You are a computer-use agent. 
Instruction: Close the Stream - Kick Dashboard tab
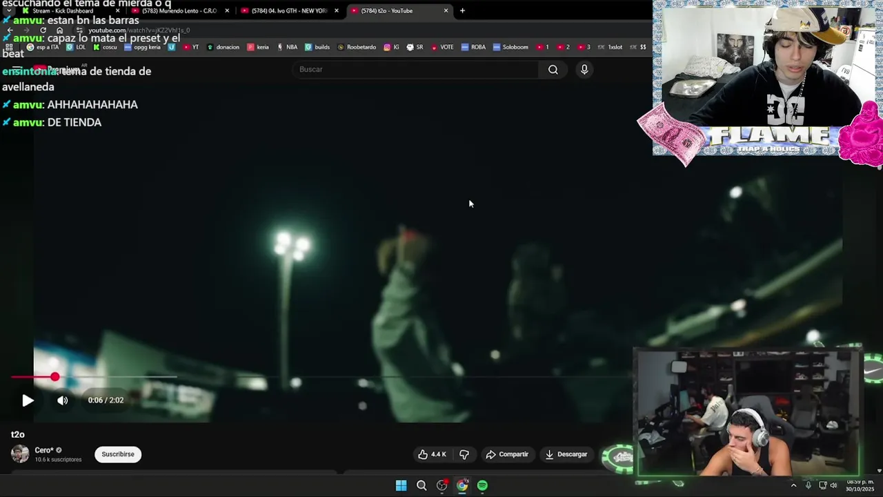[x=117, y=10]
